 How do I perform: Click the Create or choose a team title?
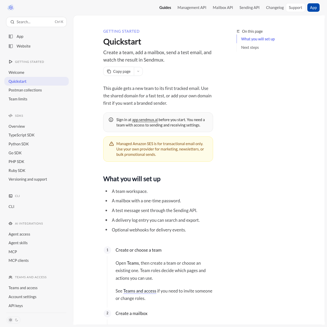(x=138, y=250)
